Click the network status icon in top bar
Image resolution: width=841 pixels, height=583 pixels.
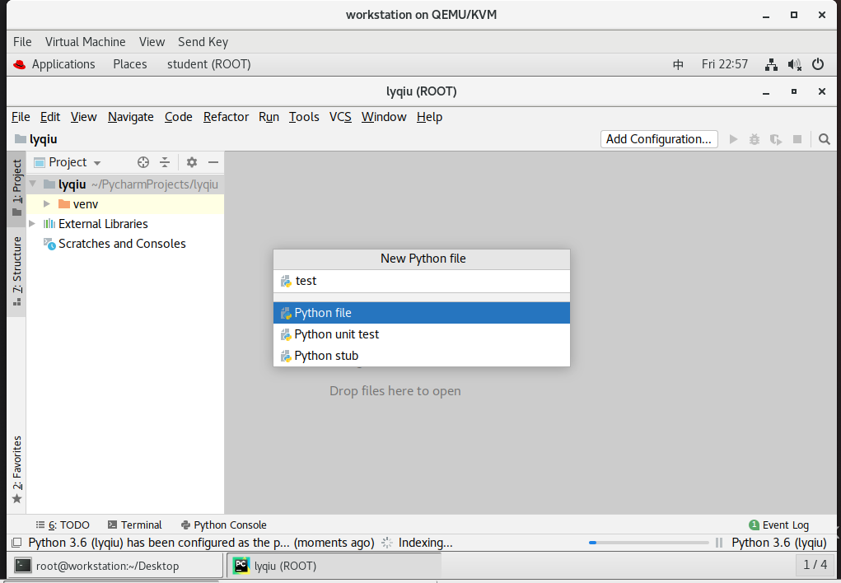pos(771,65)
